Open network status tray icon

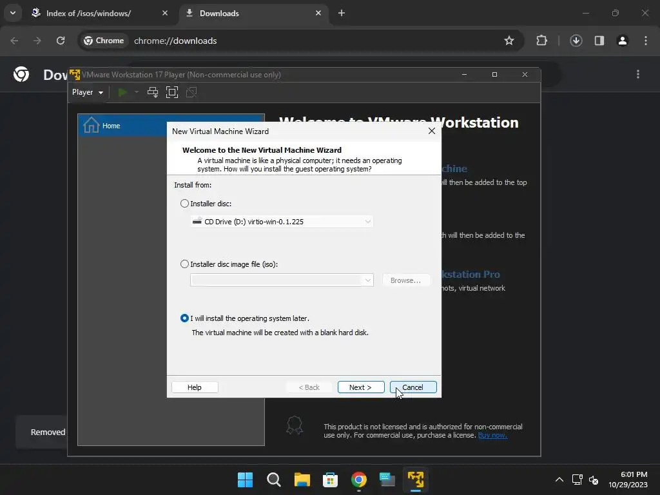pos(577,480)
